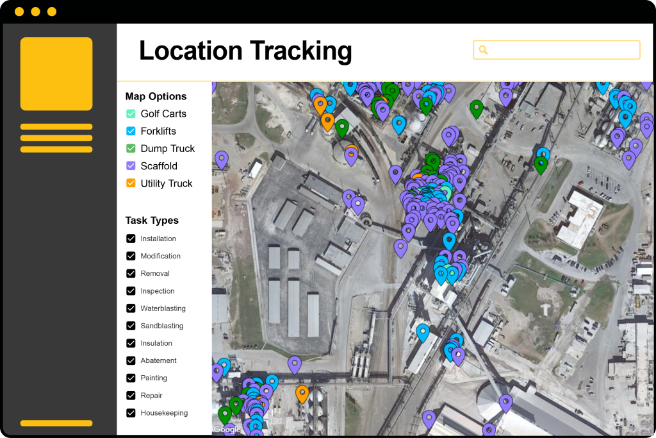Toggle the Housekeeping checkbox
The width and height of the screenshot is (656, 438).
[x=130, y=412]
